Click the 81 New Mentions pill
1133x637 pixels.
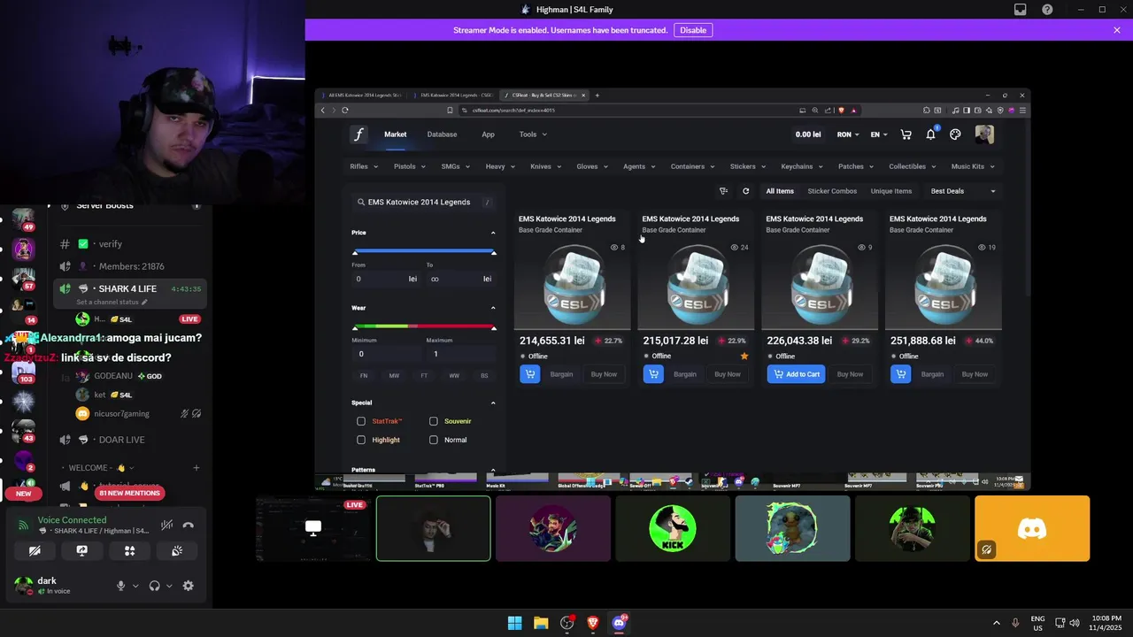click(129, 493)
